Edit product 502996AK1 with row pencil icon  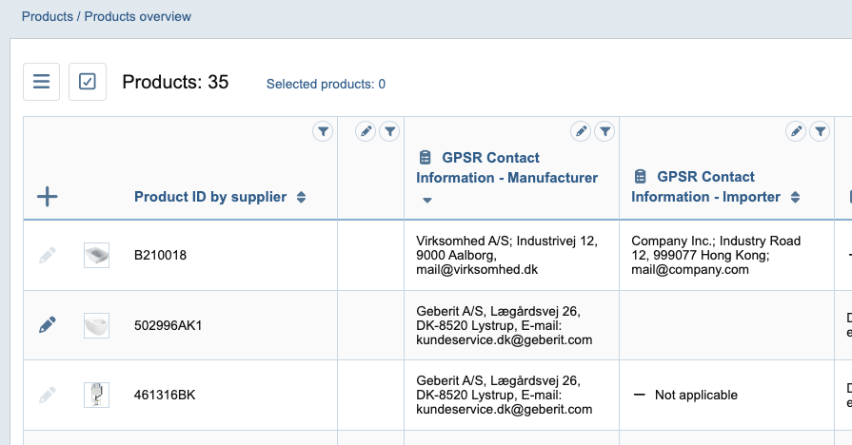[x=48, y=324]
